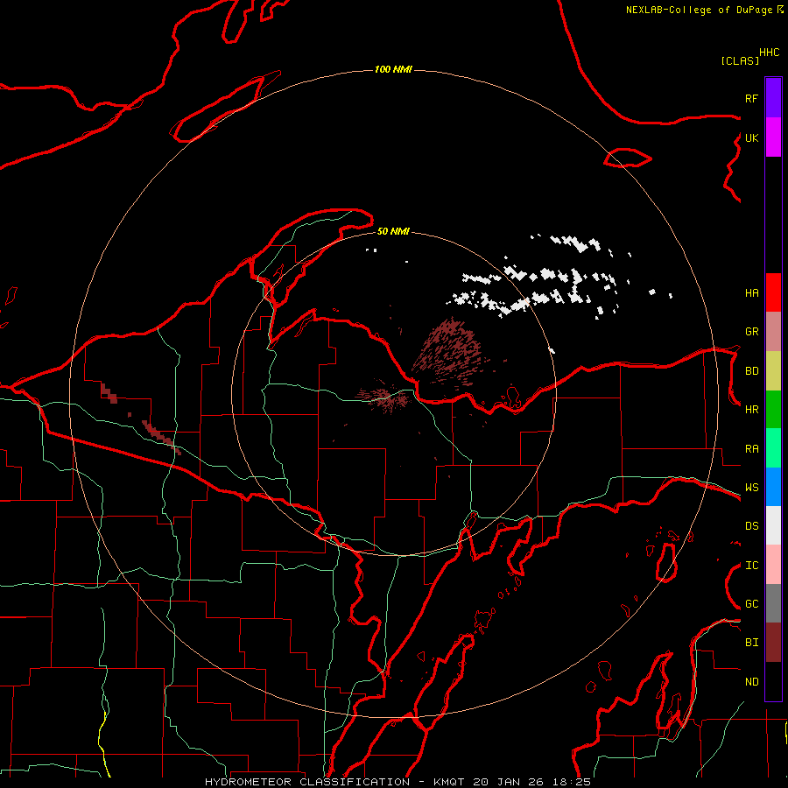Click the white DS legend swatch
This screenshot has width=788, height=788.
[773, 525]
